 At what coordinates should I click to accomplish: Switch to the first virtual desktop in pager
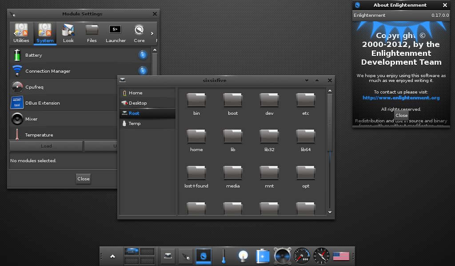pos(132,251)
